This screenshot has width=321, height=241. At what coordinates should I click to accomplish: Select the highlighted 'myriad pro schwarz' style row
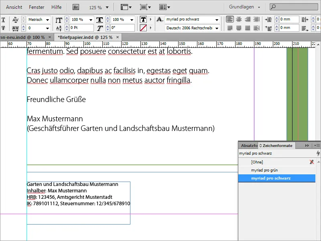coord(277,178)
